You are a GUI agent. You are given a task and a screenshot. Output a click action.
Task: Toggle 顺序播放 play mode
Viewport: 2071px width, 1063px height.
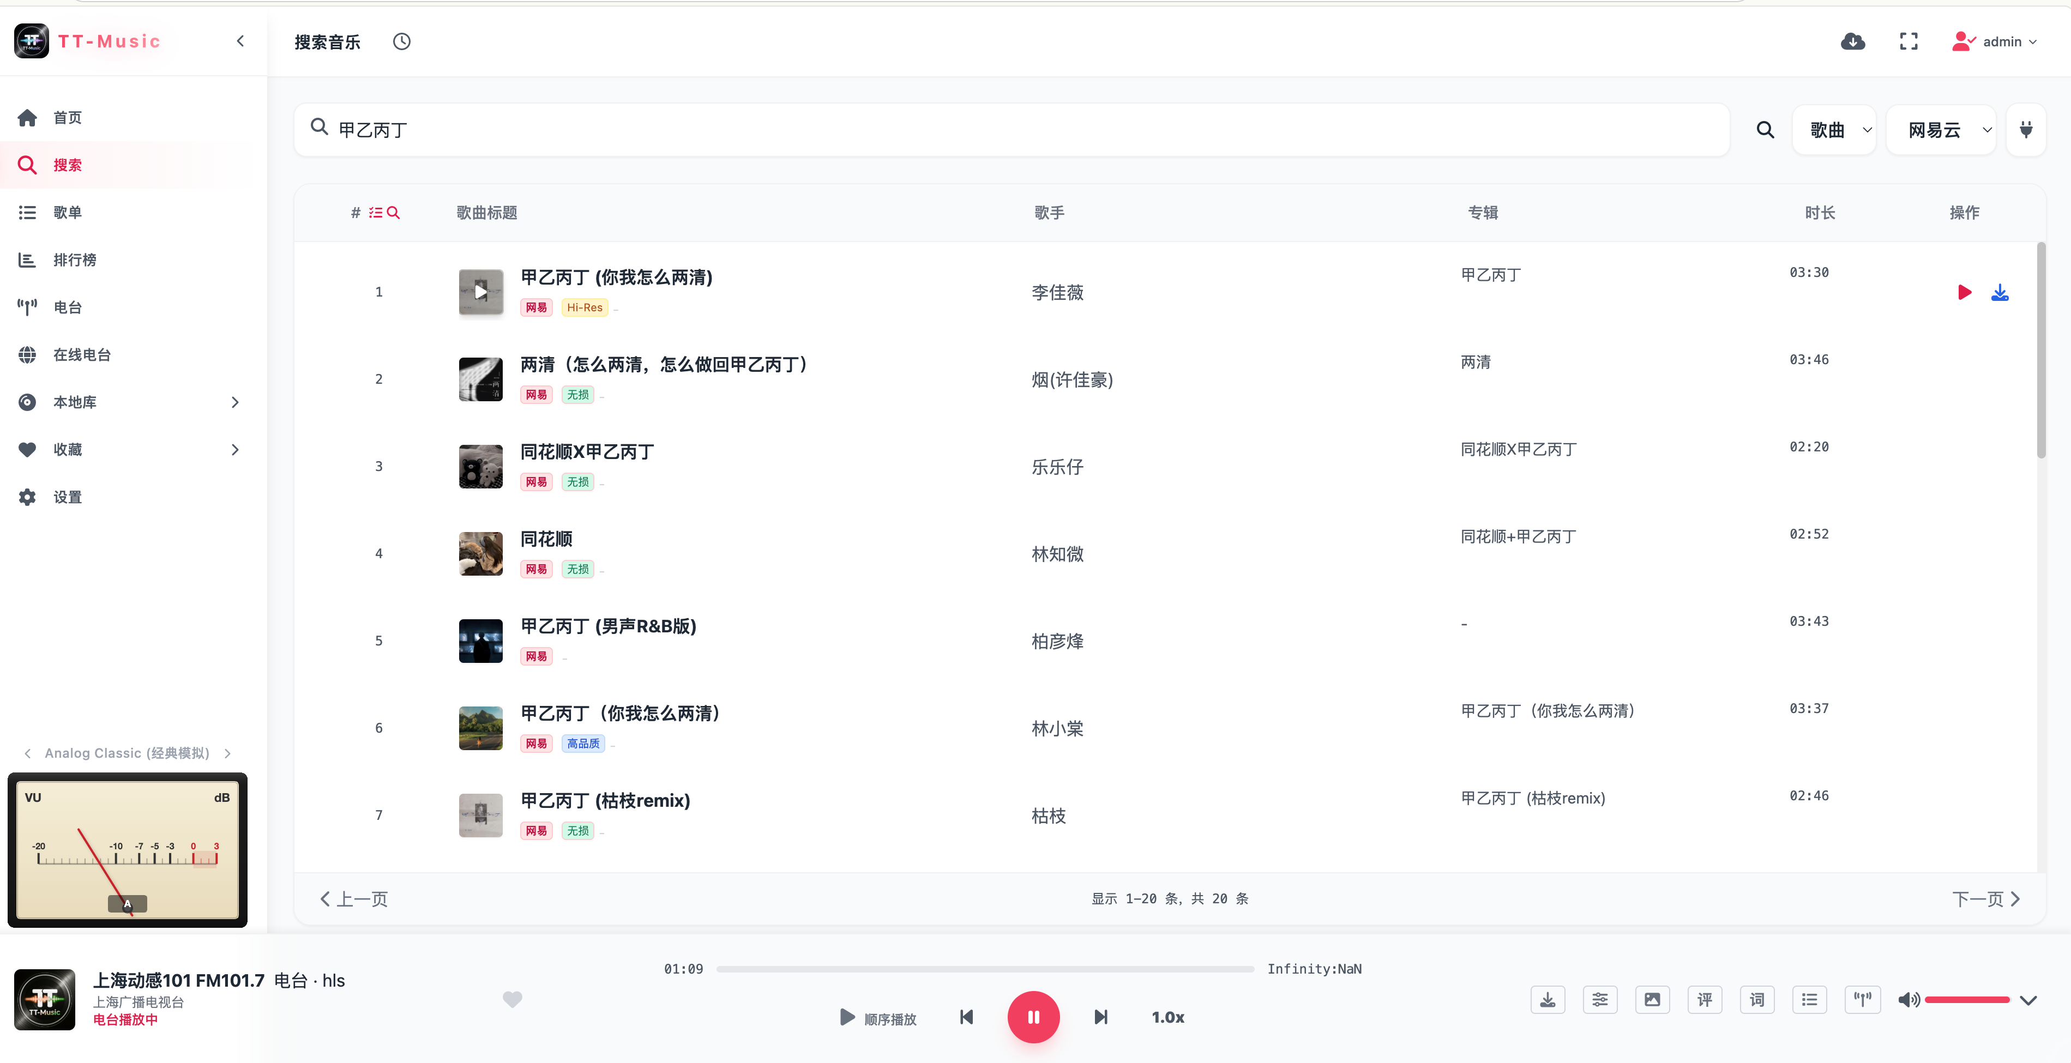tap(877, 1018)
